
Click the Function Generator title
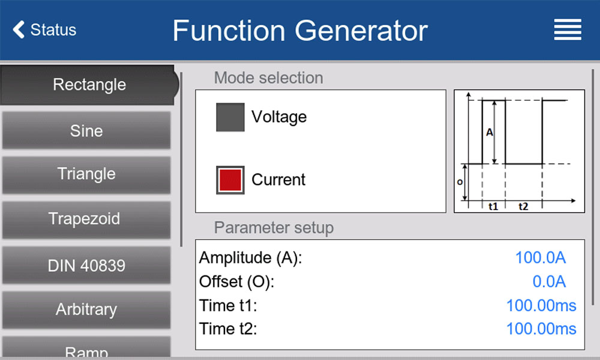300,31
